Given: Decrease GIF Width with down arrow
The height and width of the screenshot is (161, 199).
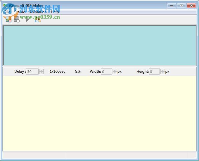Looking at the screenshot, I should click(115, 73).
